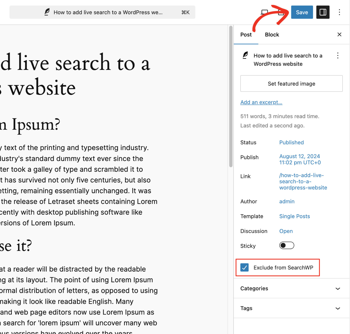Enable the Sticky toggle
Viewport: 350px width, 334px height.
(287, 245)
